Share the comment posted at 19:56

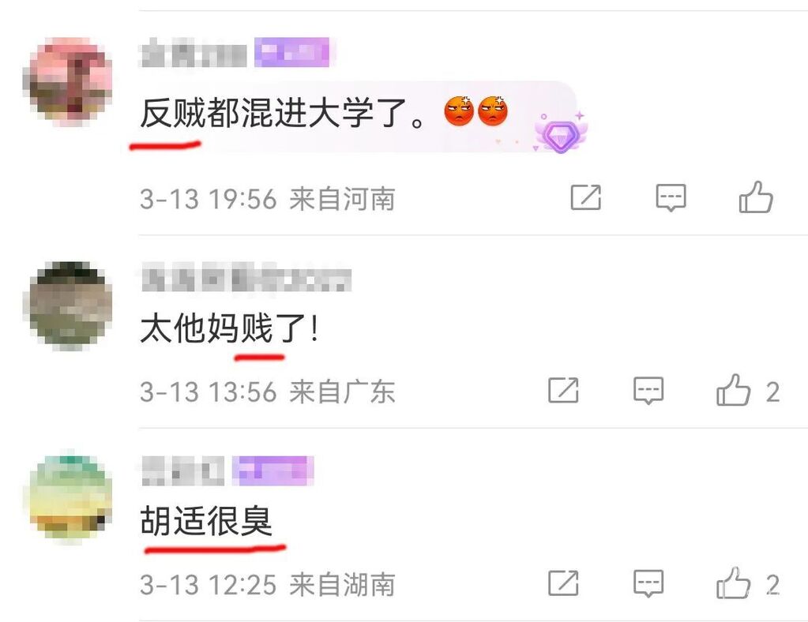click(586, 197)
